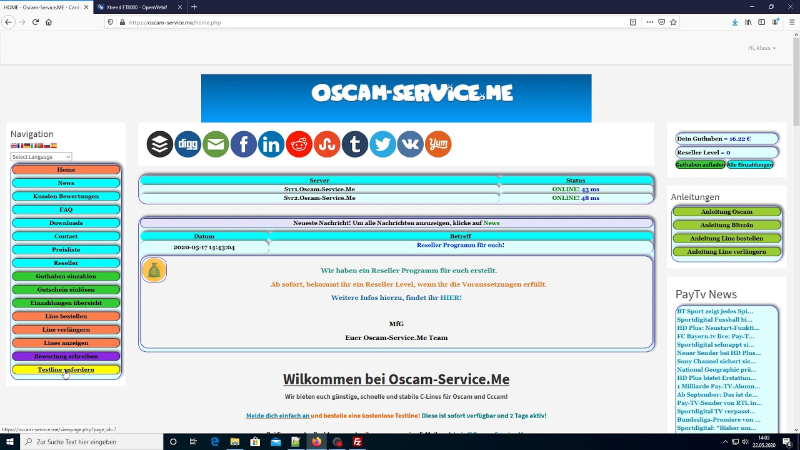
Task: Open Einzahlungen übersicht
Action: pyautogui.click(x=66, y=303)
